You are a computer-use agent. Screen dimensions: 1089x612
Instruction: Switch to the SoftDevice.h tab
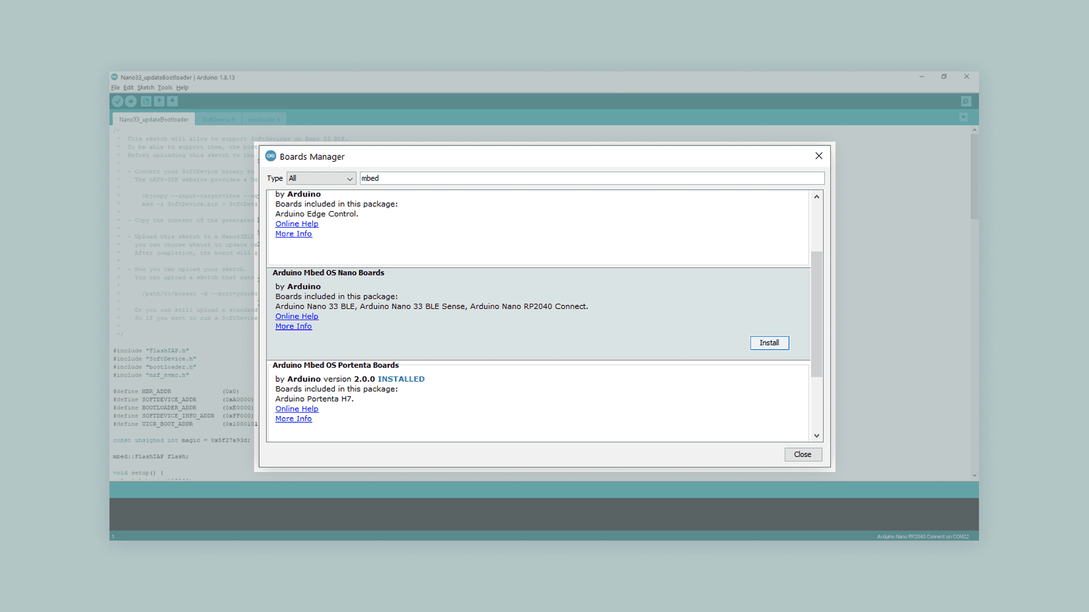pos(218,120)
